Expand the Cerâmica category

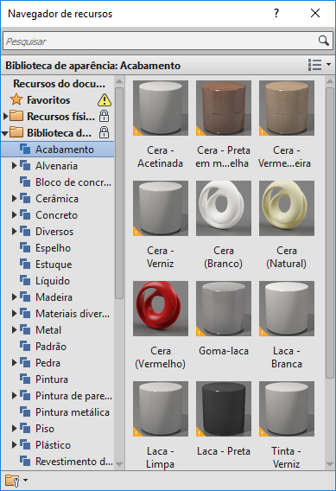click(14, 198)
